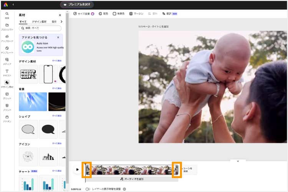Open the 検索 search sidebar icon
This screenshot has width=288, height=192.
7,16
